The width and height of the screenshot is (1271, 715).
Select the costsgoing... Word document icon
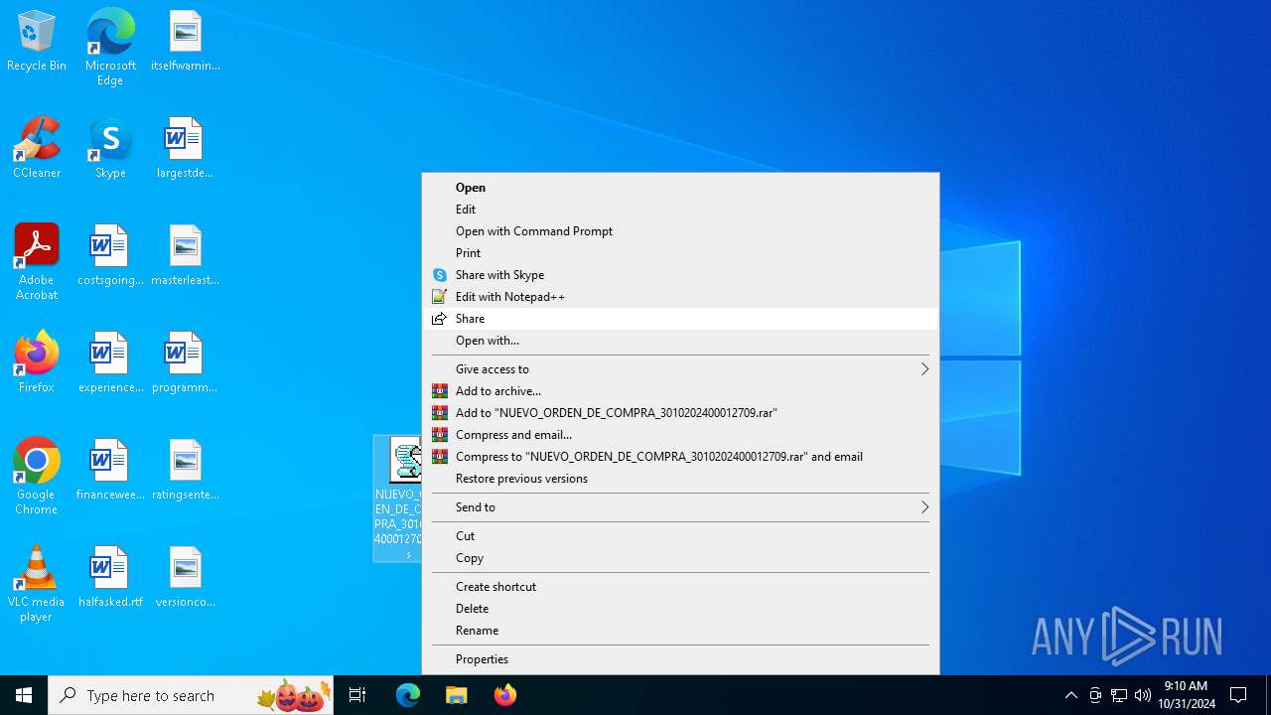coord(110,256)
